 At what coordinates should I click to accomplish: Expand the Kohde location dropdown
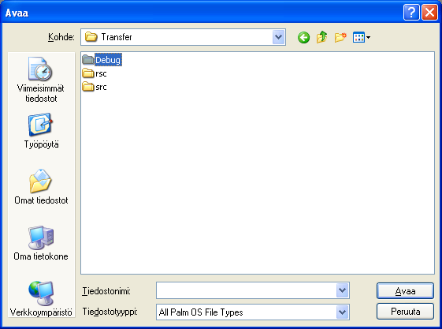tap(278, 37)
